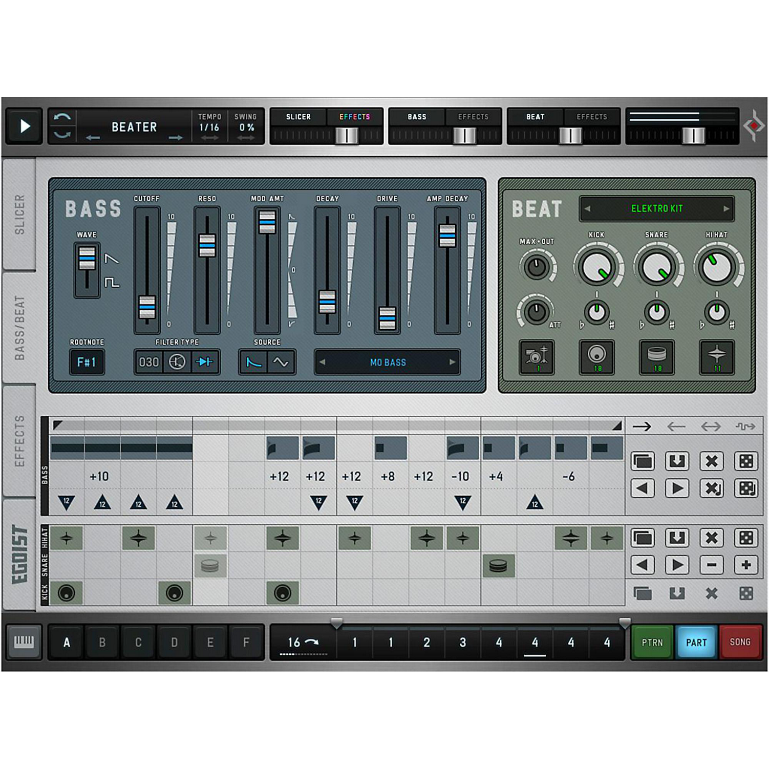The image size is (769, 769).
Task: Open the Effects side tab
Action: (x=19, y=440)
